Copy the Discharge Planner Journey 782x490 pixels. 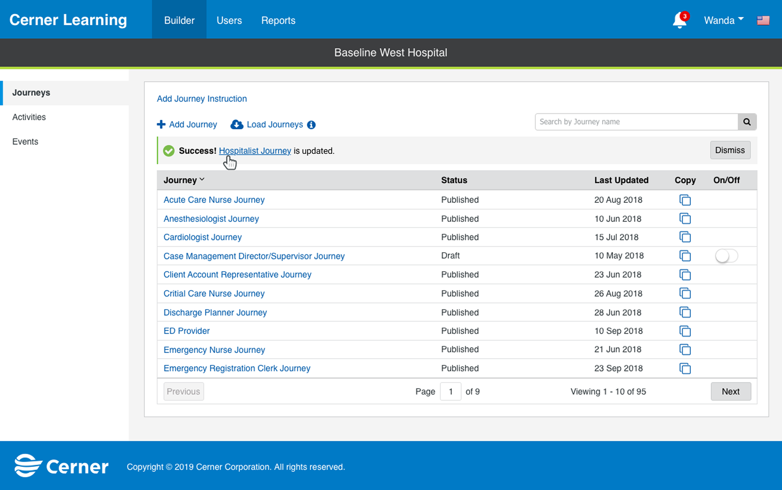[685, 312]
